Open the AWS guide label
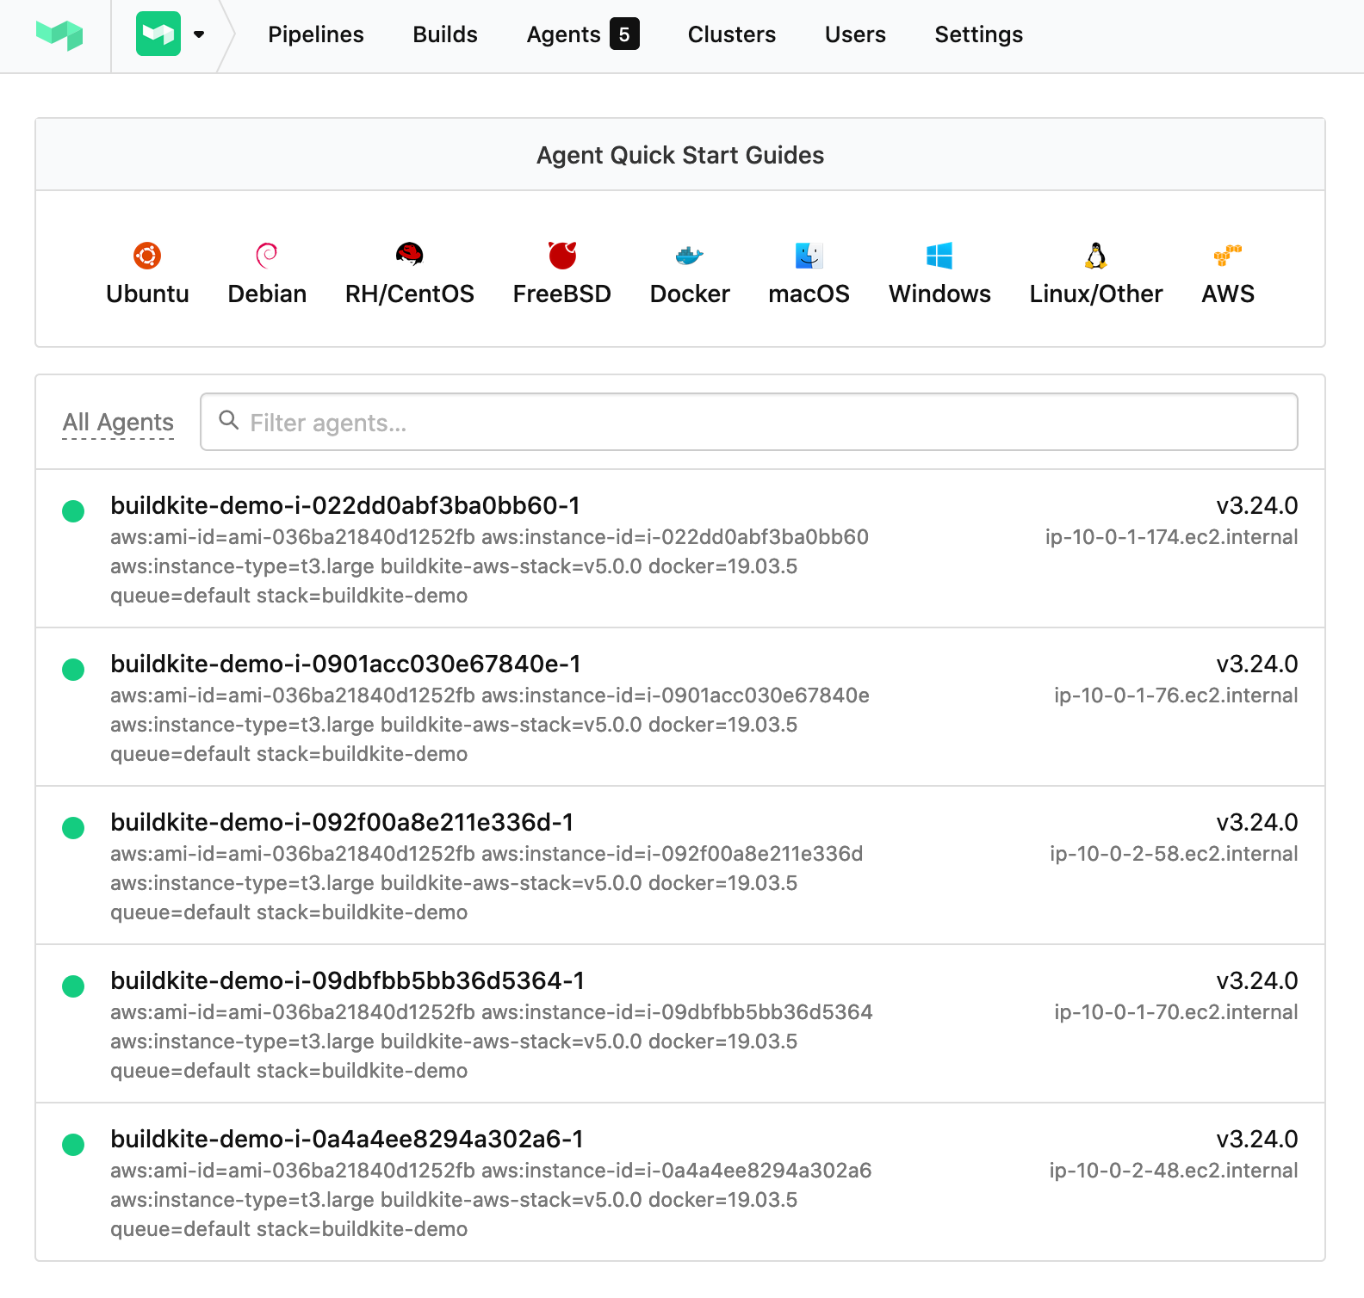1364x1298 pixels. coord(1228,294)
